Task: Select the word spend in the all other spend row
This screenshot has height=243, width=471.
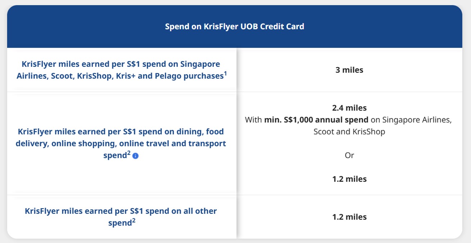Action: pyautogui.click(x=120, y=223)
